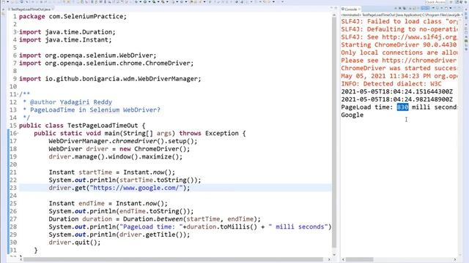469x263 pixels.
Task: Click the console scroll right arrow
Action: click(454, 259)
